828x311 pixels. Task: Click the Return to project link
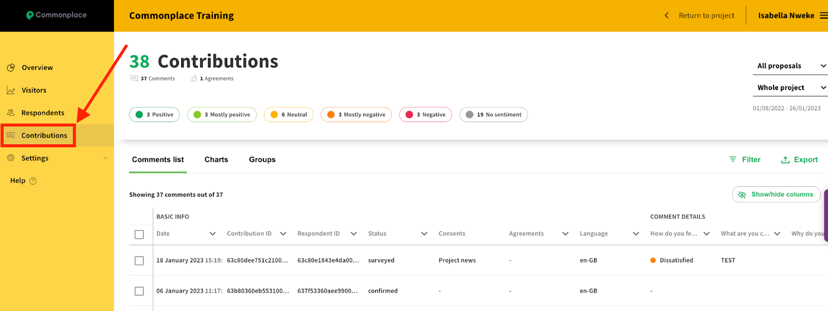tap(706, 16)
